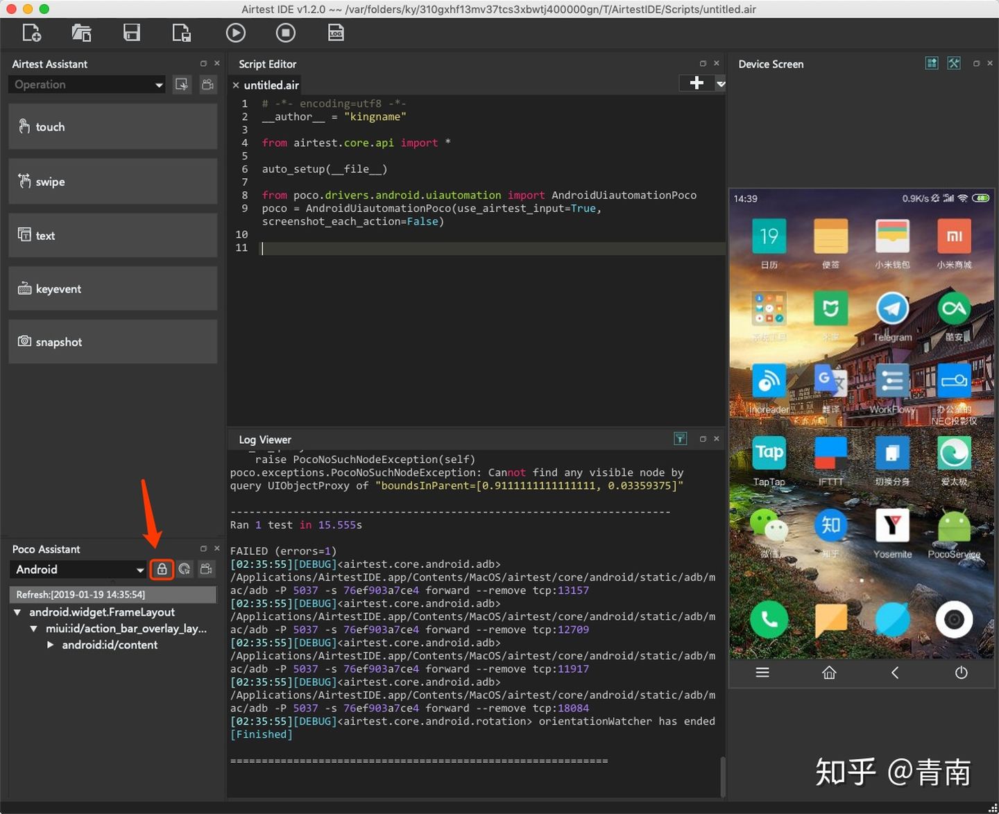This screenshot has height=814, width=999.
Task: Click the Log Viewer vertical scrollbar
Action: 722,777
